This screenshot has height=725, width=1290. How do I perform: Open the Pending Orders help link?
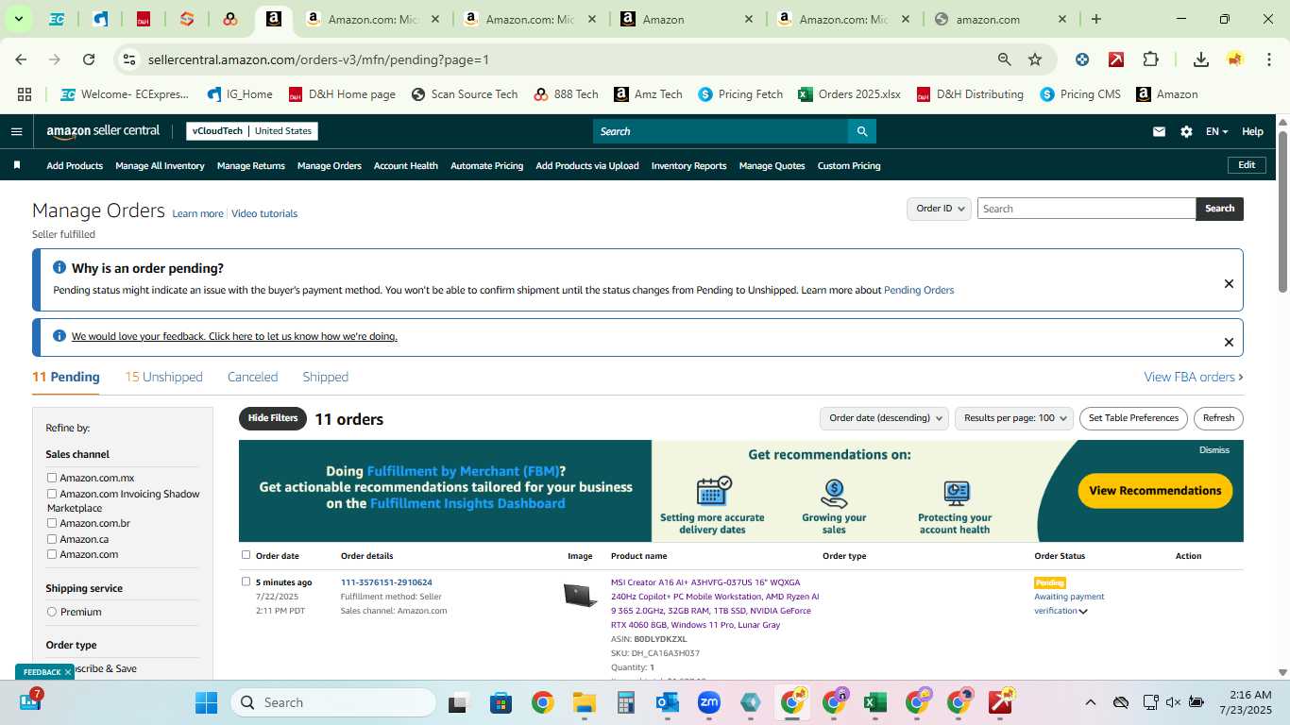coord(919,290)
